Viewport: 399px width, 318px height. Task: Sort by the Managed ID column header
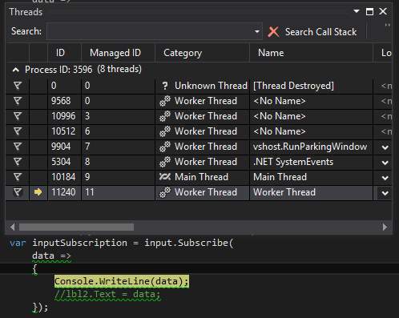(x=118, y=53)
